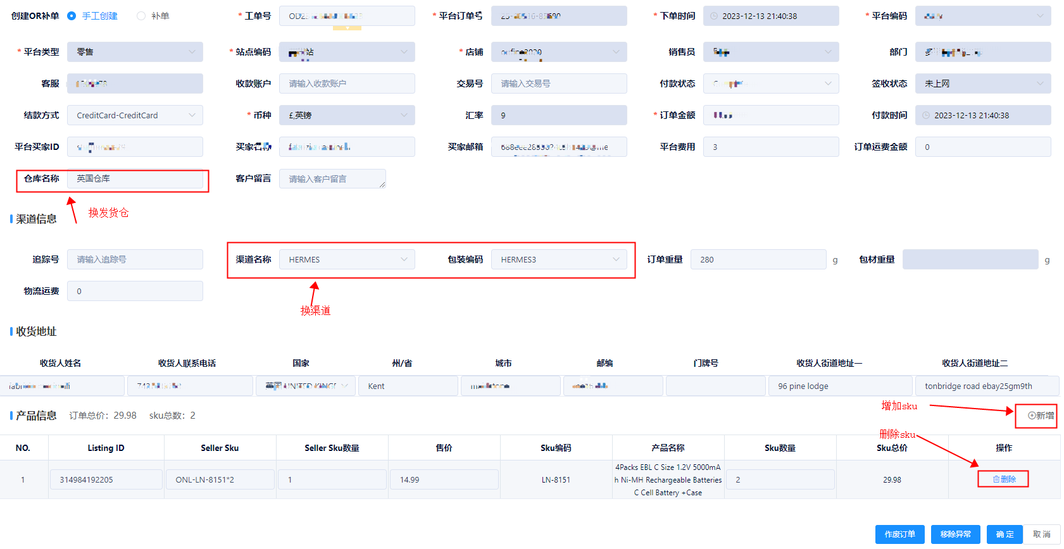Click the clock icon in 付款时间 field
Screen dimensions: 1064x549
[x=926, y=115]
